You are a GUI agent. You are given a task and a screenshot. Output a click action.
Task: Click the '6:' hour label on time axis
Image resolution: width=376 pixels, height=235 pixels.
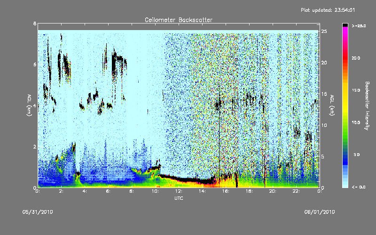tap(108, 191)
